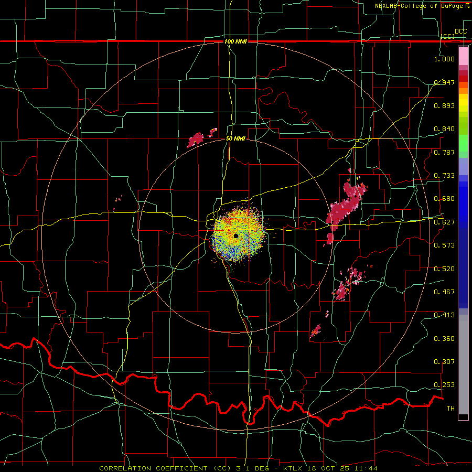The width and height of the screenshot is (472, 472).
Task: Pick the bright green color bar segment
Action: coord(463,143)
